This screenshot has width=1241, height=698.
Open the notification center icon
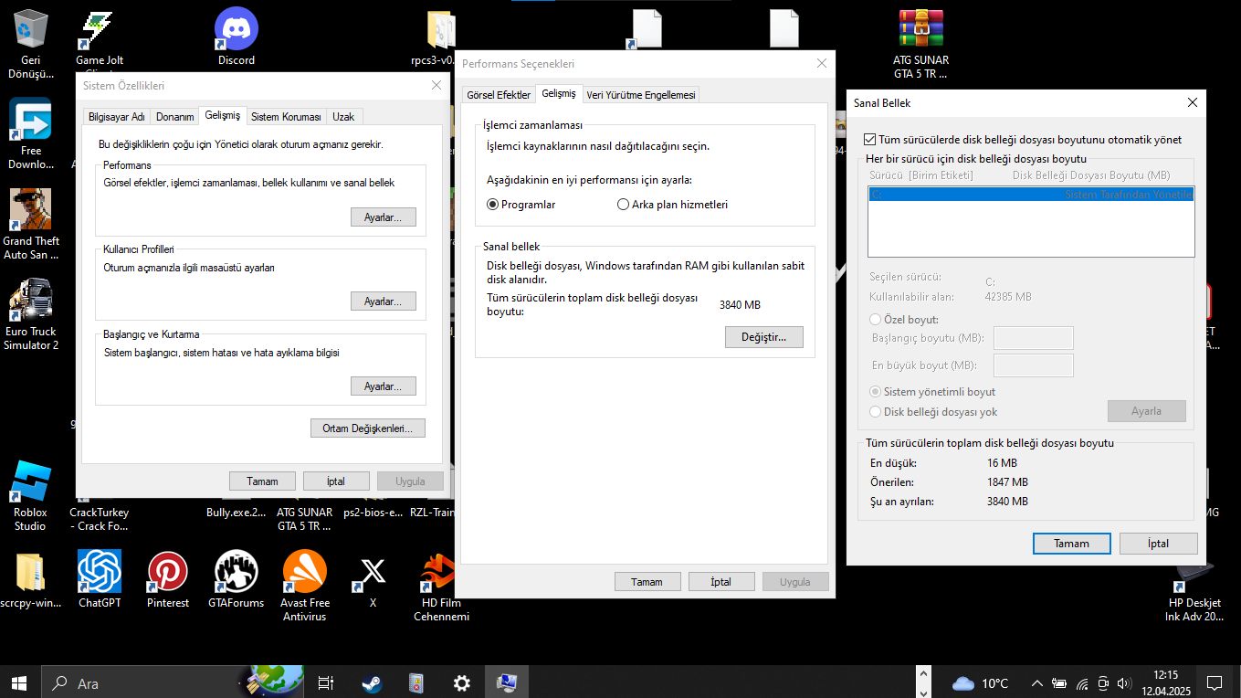[x=1215, y=682]
